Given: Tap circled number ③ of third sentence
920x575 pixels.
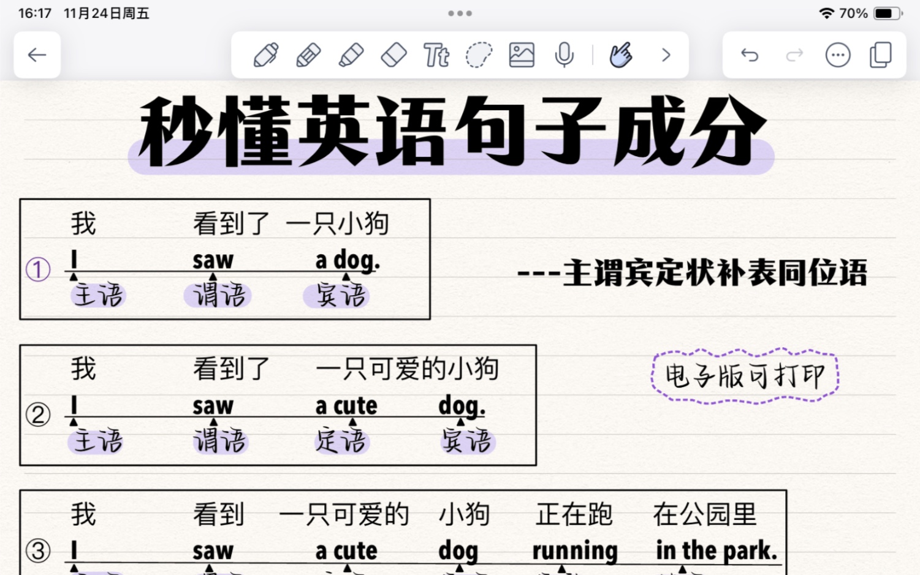Looking at the screenshot, I should (37, 551).
